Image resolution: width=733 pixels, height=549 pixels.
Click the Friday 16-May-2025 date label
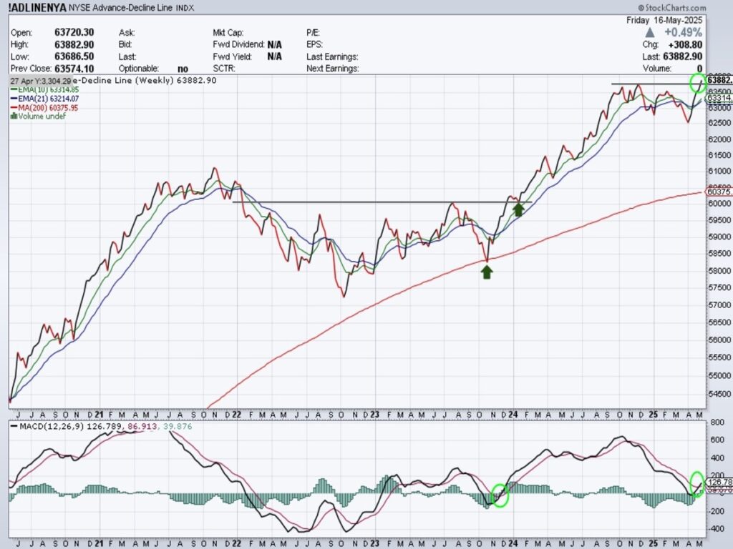tap(666, 21)
